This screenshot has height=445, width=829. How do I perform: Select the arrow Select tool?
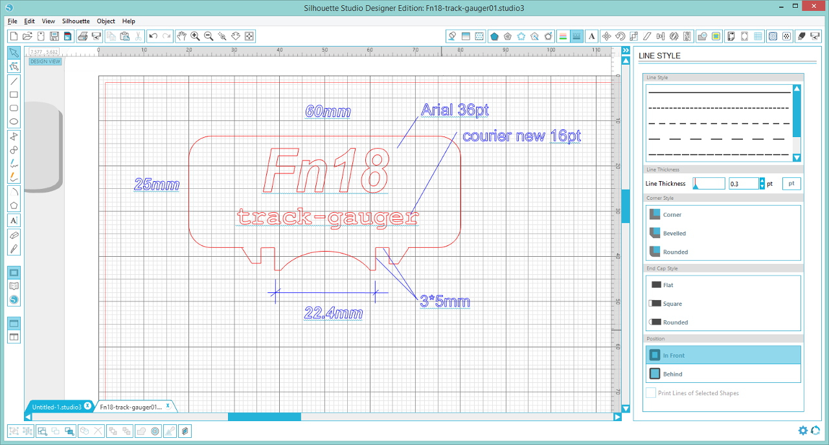point(14,52)
